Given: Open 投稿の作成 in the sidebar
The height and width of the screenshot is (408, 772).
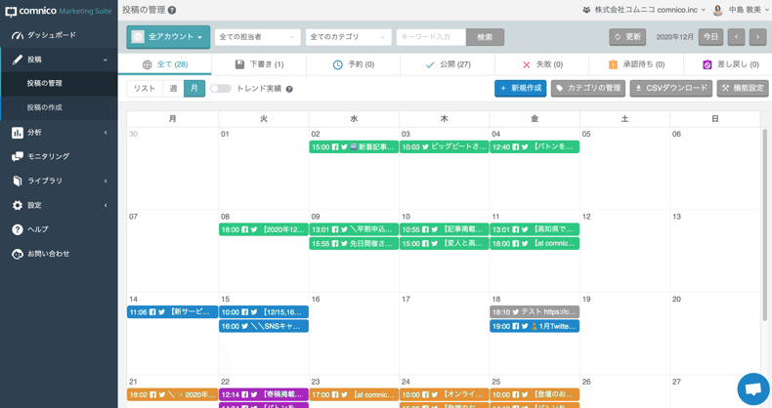Looking at the screenshot, I should 59,107.
